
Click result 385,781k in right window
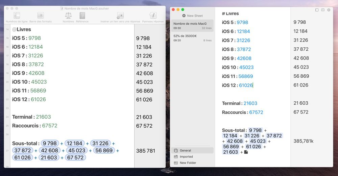click(303, 141)
